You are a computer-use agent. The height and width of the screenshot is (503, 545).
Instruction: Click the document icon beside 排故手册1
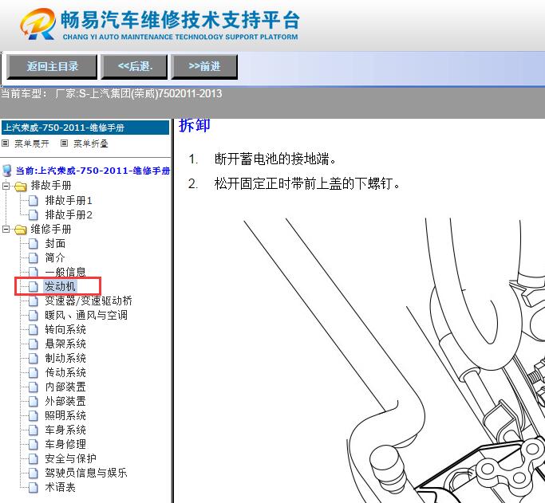tap(34, 201)
